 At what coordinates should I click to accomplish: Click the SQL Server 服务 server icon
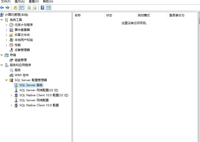pos(16,85)
